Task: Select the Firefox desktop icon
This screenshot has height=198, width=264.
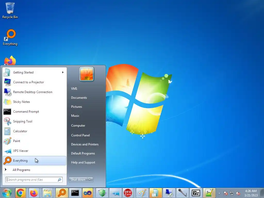Action: 10,60
